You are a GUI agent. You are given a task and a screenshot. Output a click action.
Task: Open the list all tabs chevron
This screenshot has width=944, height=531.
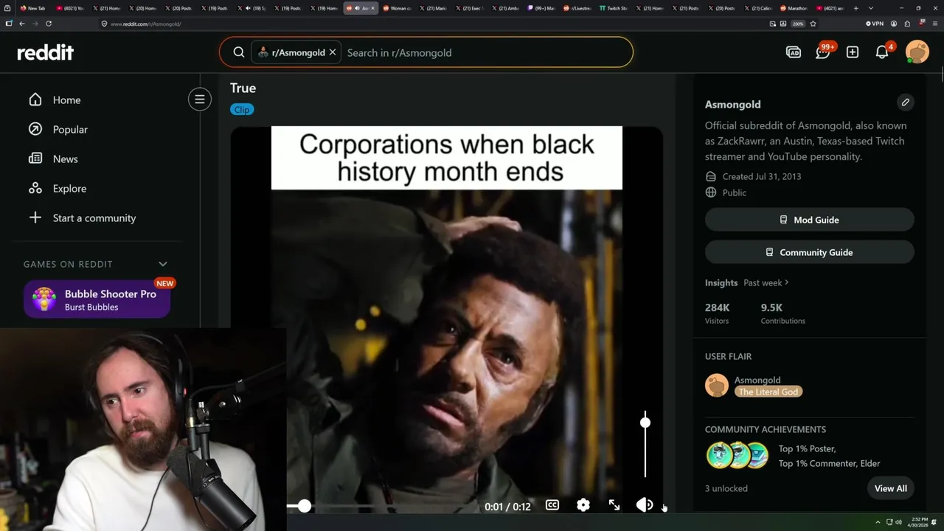[871, 8]
